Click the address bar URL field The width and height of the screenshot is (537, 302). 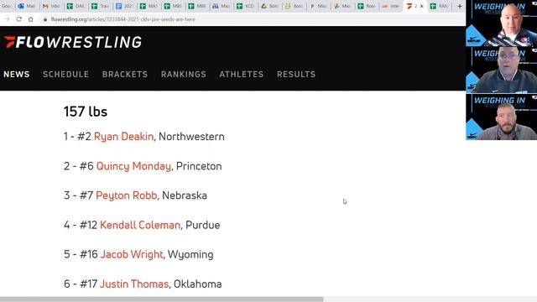click(240, 19)
